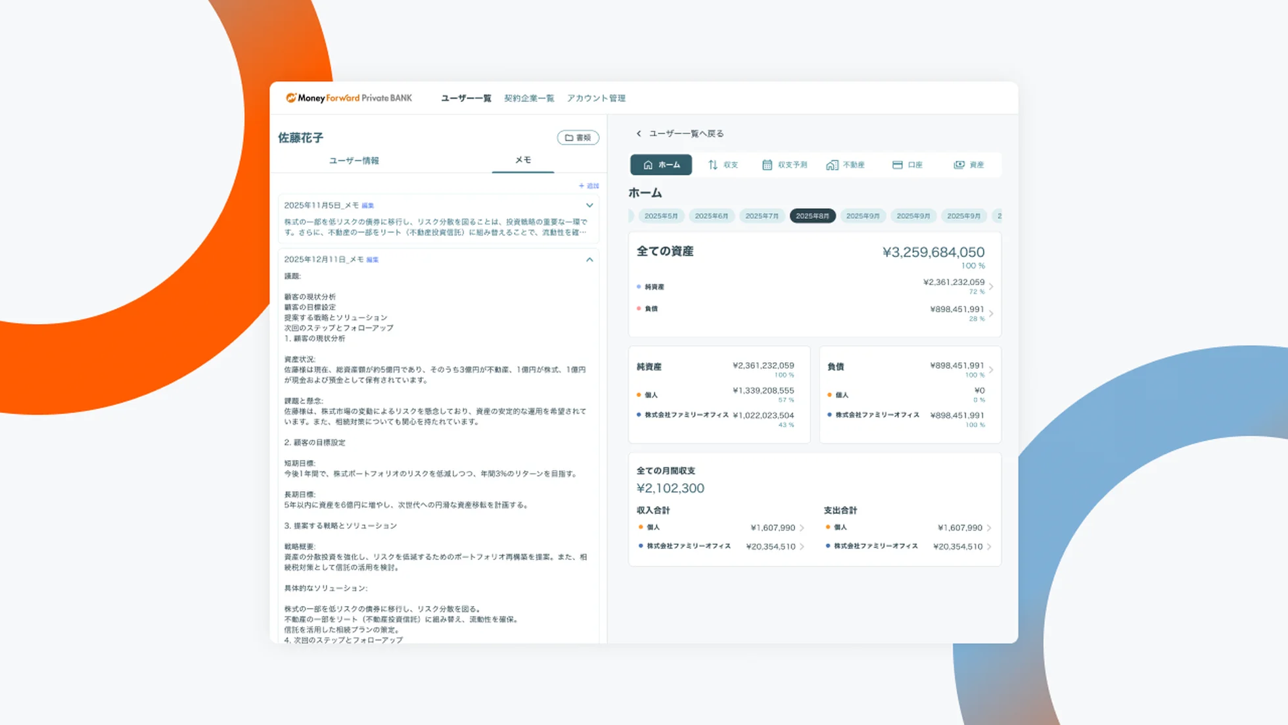Open the ホーム home icon tab

point(661,164)
